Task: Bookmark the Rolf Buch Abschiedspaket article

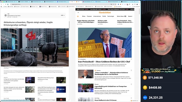Action: (x=131, y=70)
